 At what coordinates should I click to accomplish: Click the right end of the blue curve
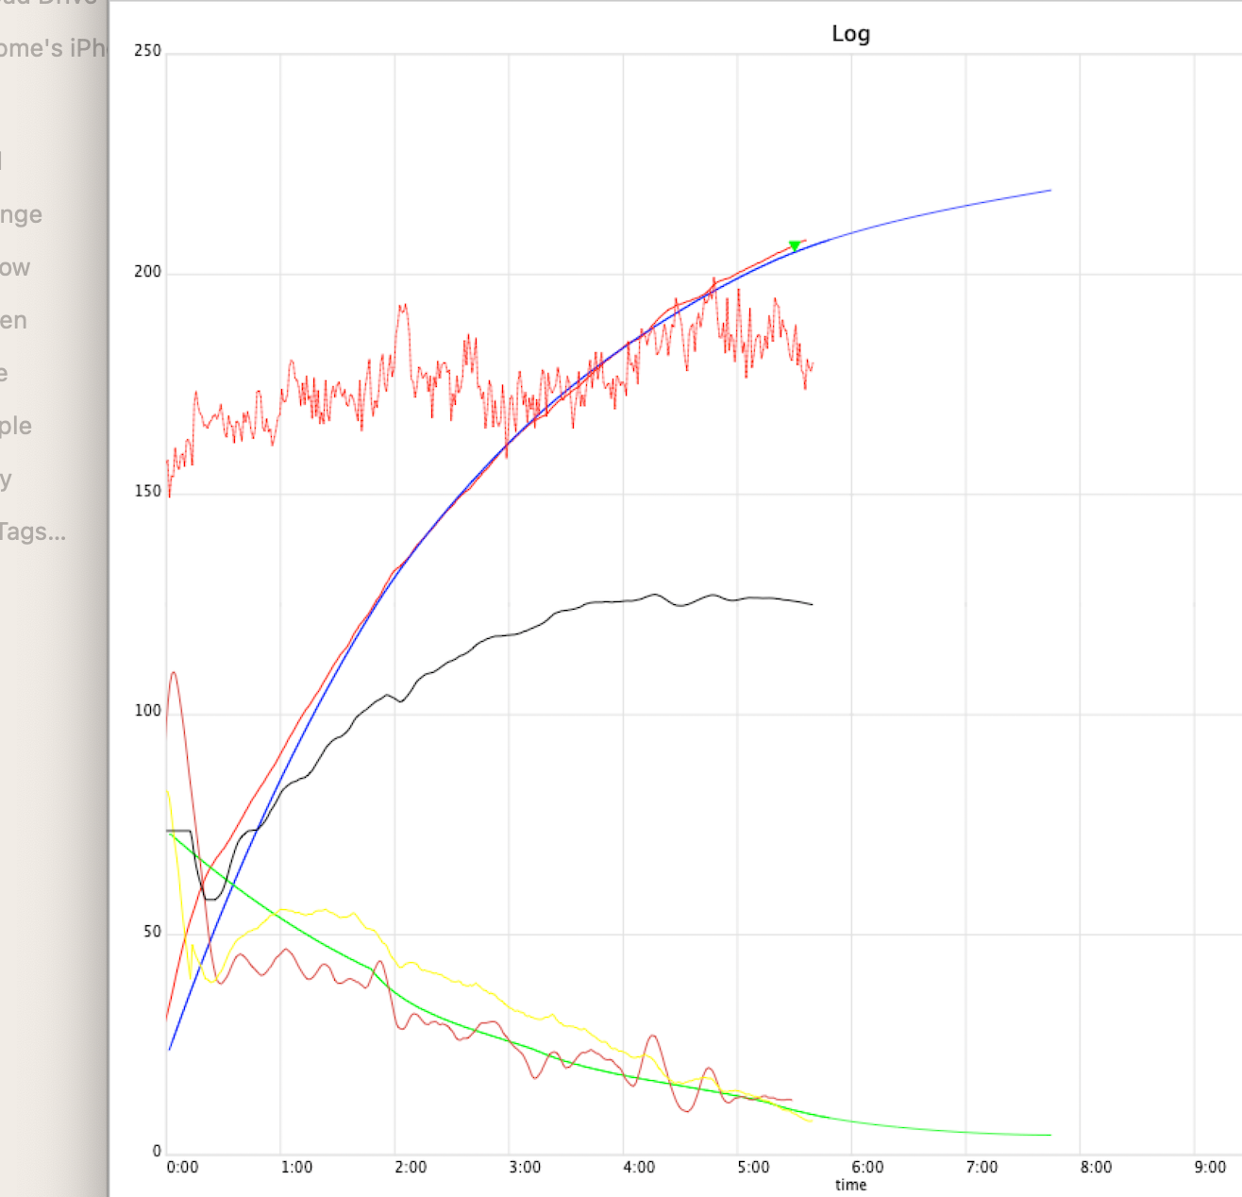click(x=1049, y=191)
